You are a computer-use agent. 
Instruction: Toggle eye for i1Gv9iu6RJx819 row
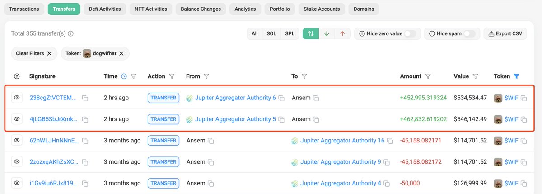point(17,183)
